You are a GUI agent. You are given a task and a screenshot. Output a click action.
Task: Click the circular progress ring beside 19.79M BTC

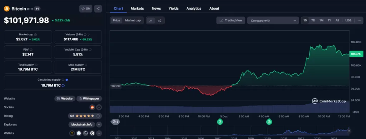point(63,86)
